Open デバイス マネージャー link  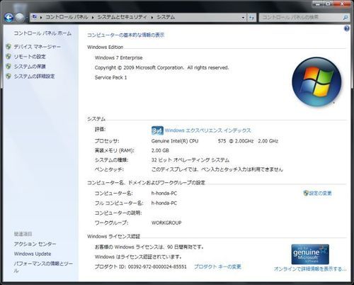tap(38, 47)
